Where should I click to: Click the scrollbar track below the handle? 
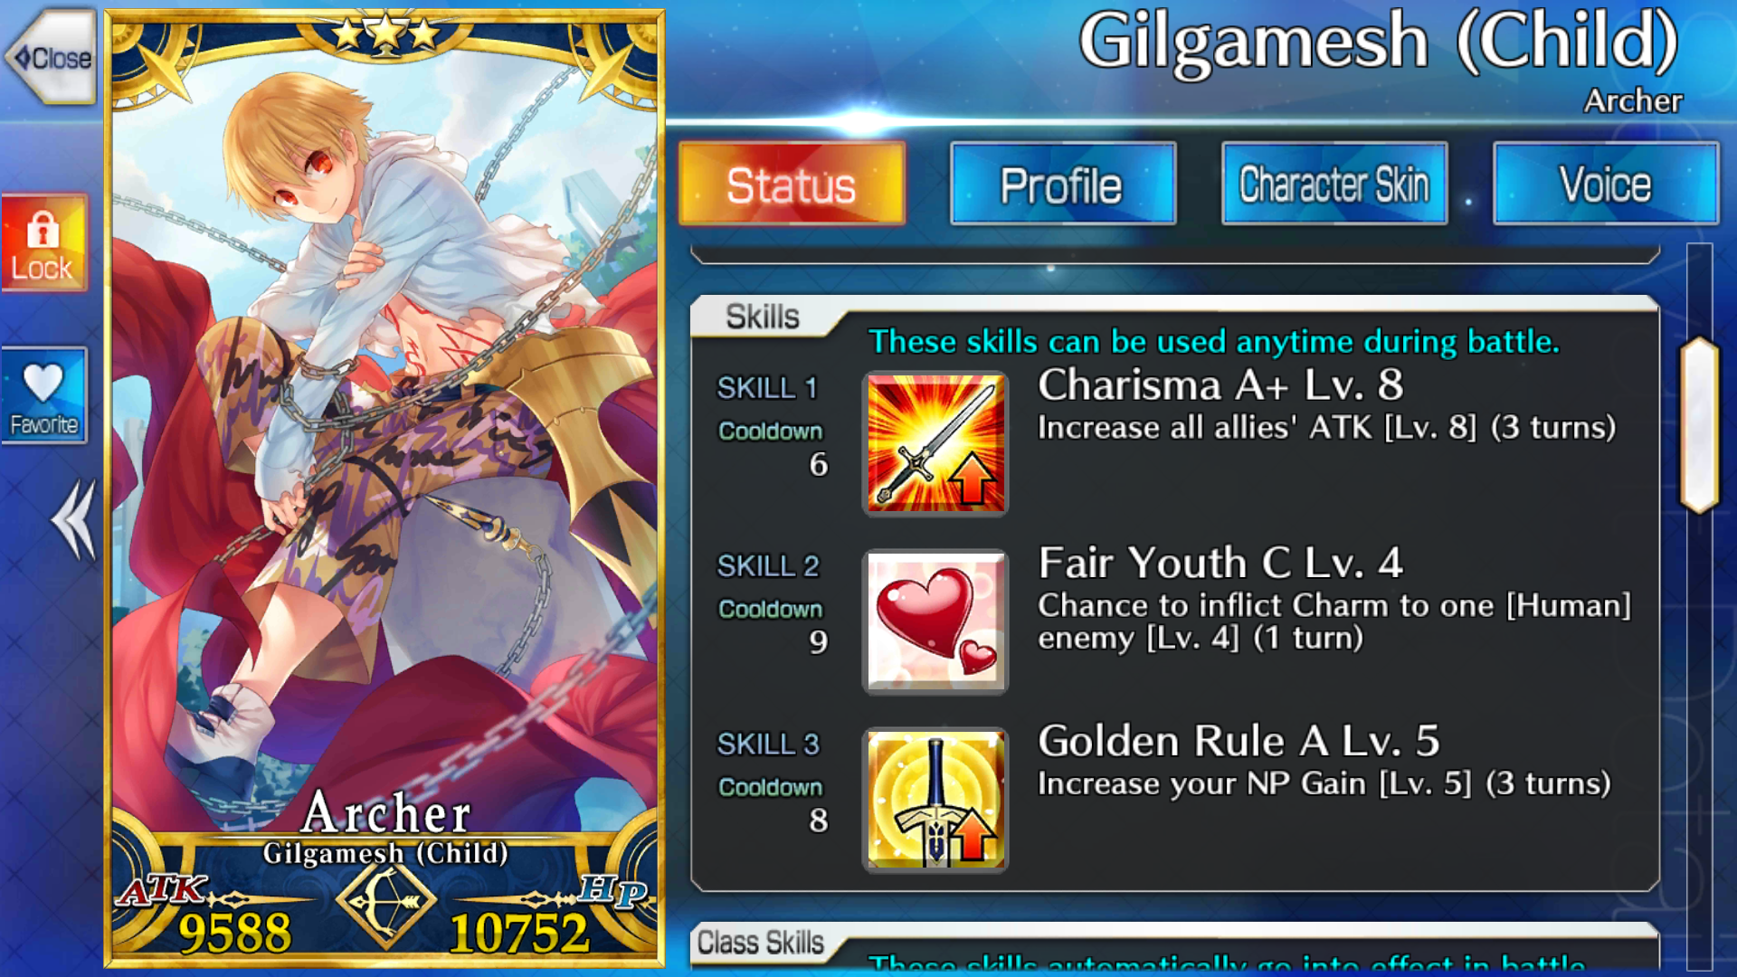point(1699,742)
